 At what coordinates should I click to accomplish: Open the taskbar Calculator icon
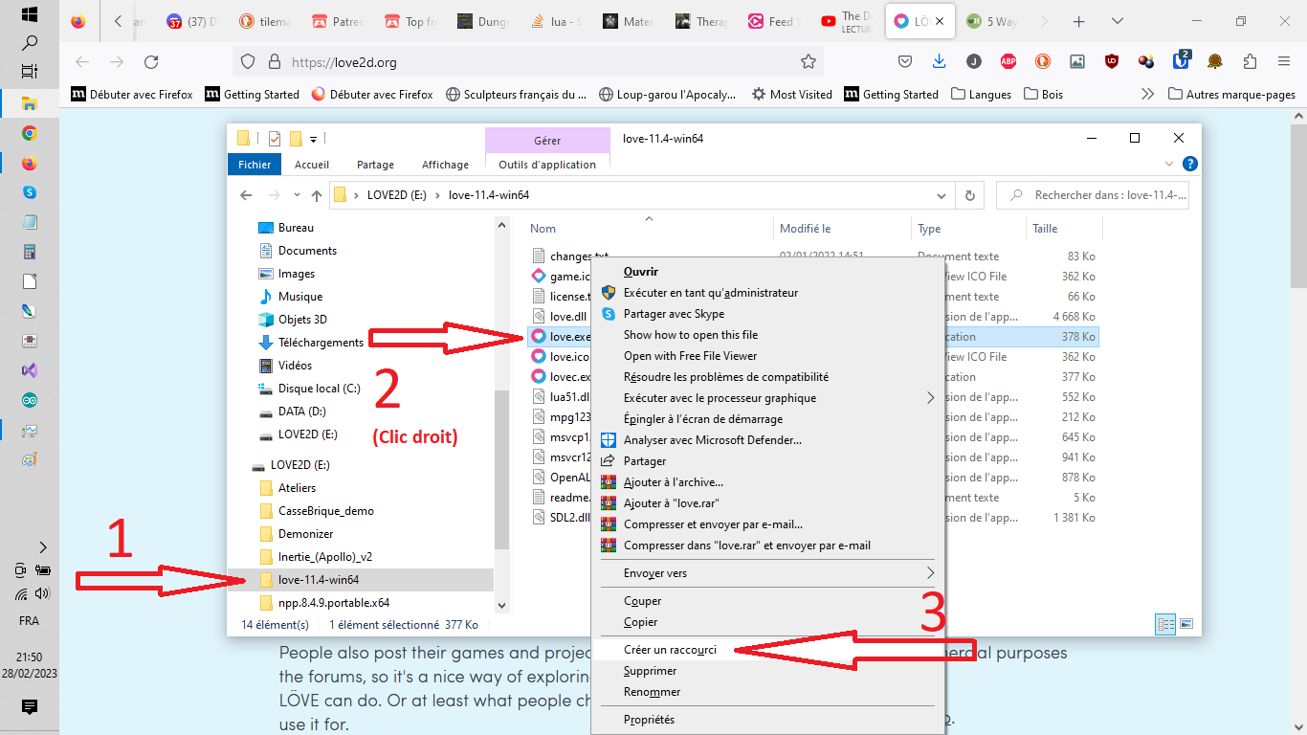coord(29,253)
